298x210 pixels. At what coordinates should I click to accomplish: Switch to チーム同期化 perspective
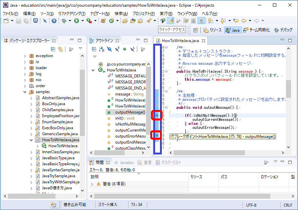256,30
